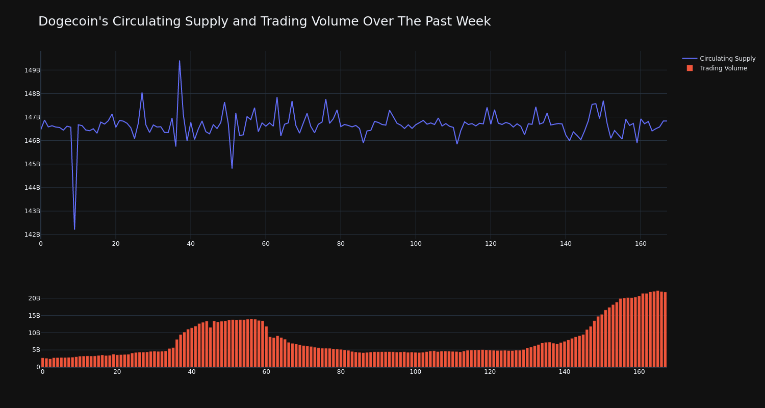
Task: Click the 148B y-axis label
Action: click(32, 94)
